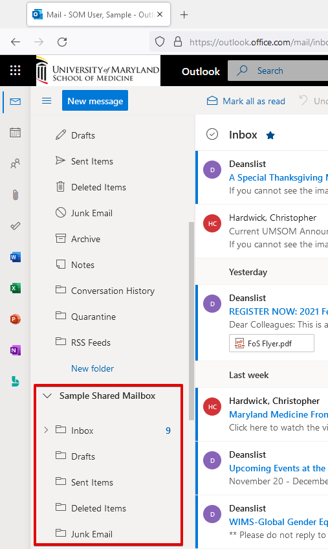Open Calendar module in left rail
This screenshot has height=549, width=328.
(15, 132)
